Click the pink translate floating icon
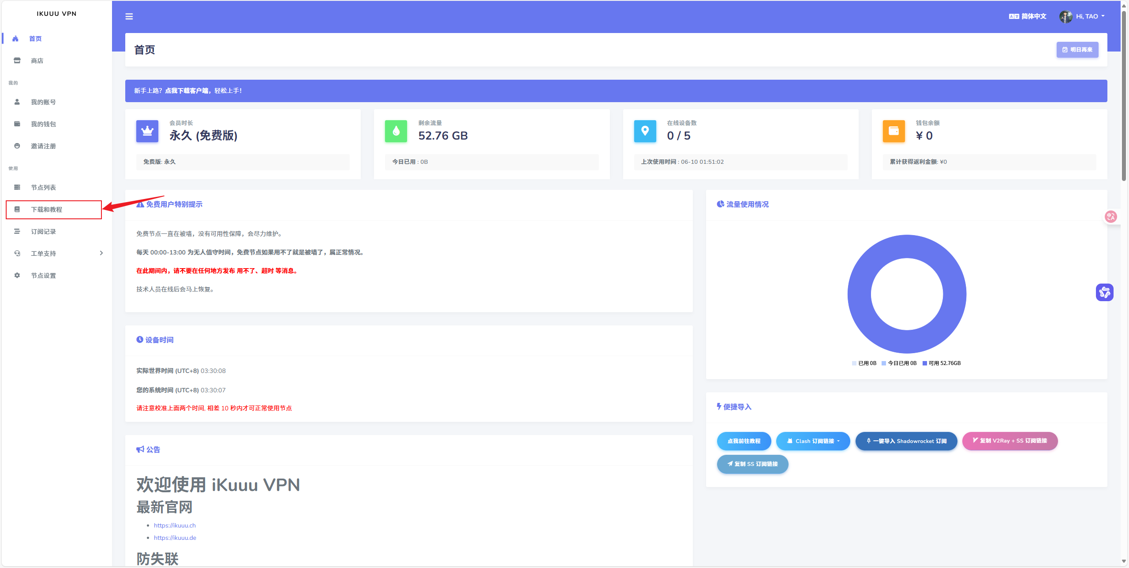 1110,216
